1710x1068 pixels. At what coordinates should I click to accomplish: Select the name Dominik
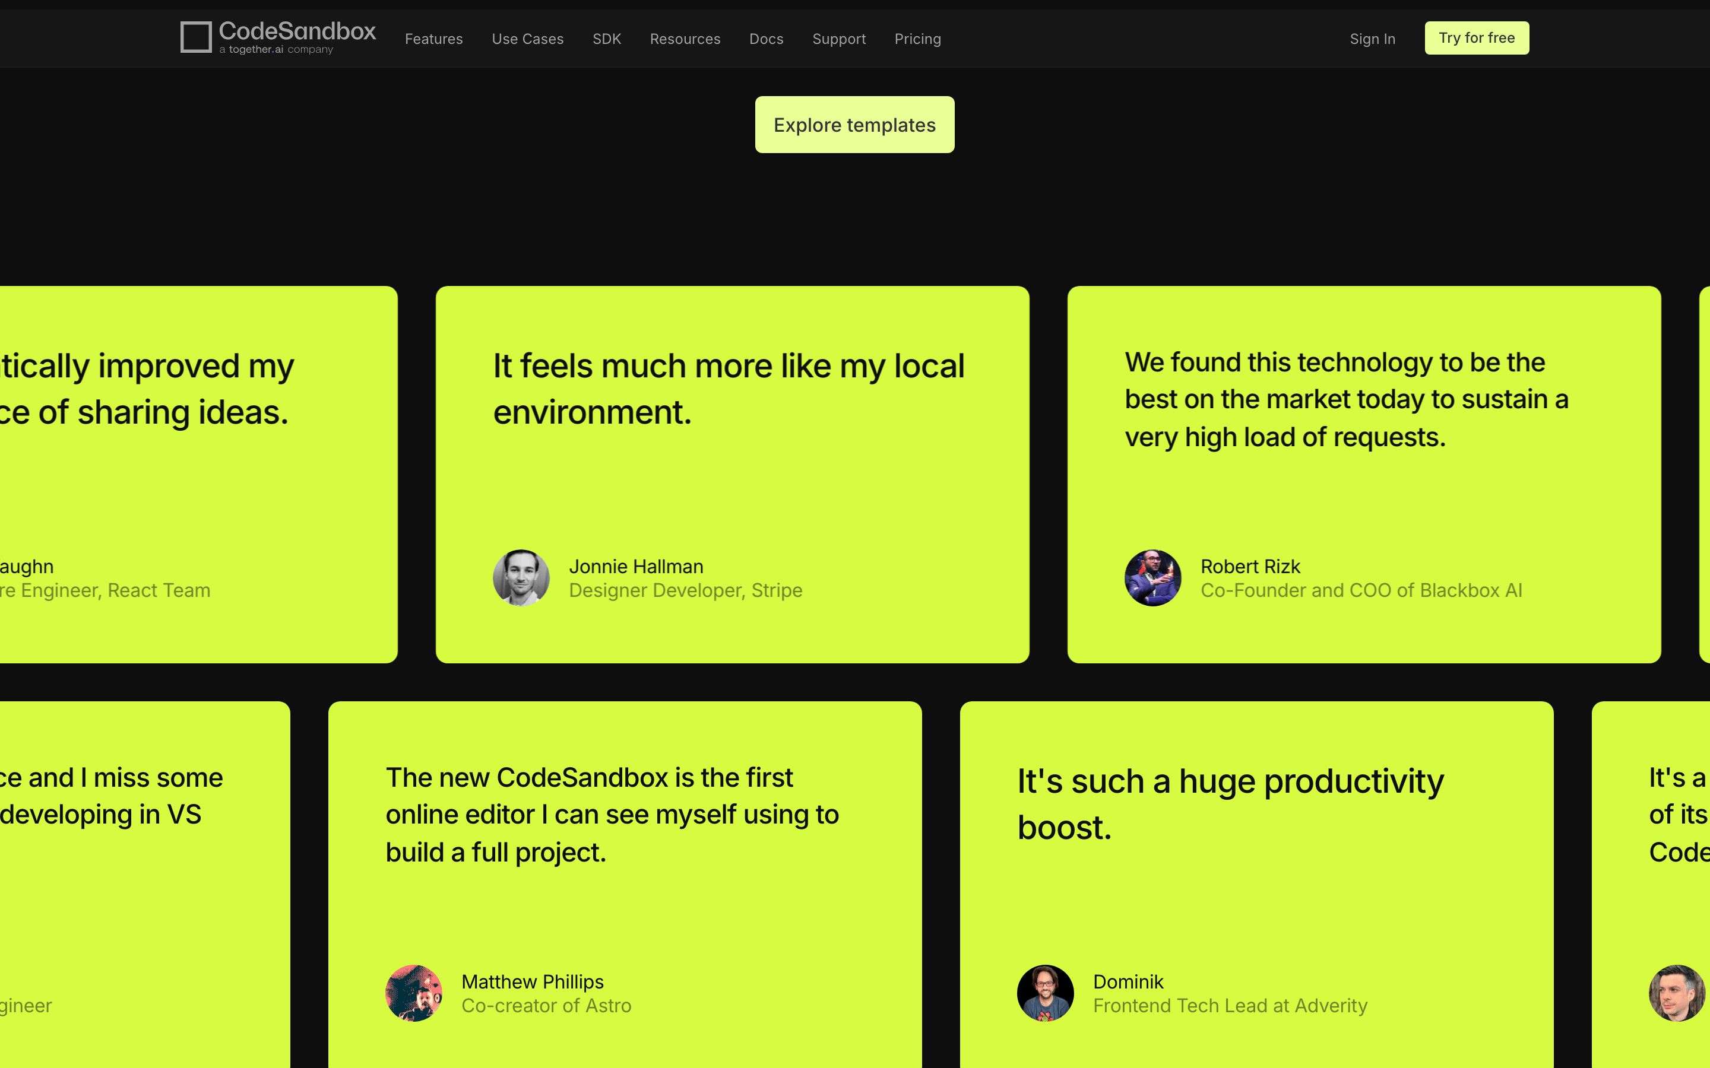pos(1129,982)
